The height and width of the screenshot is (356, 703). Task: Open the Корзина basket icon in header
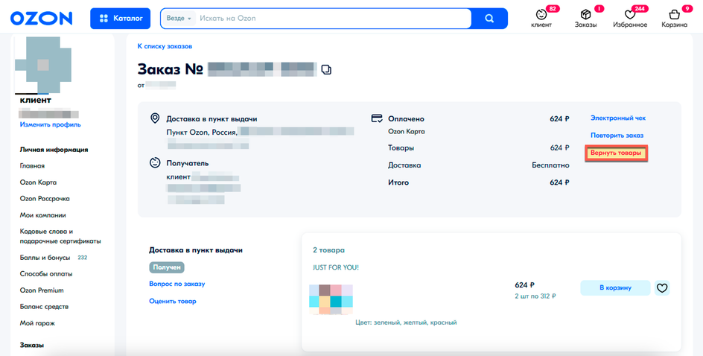pyautogui.click(x=674, y=15)
